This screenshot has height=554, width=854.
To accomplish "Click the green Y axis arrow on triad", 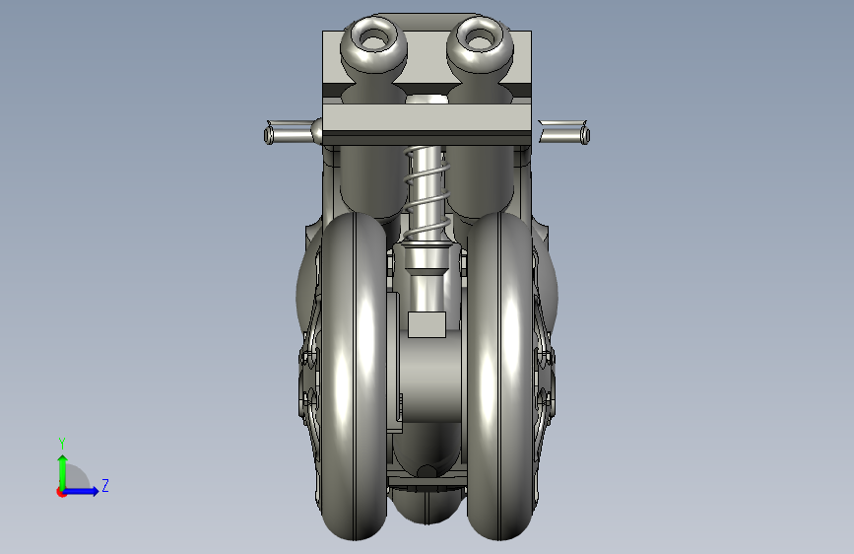I will 63,471.
